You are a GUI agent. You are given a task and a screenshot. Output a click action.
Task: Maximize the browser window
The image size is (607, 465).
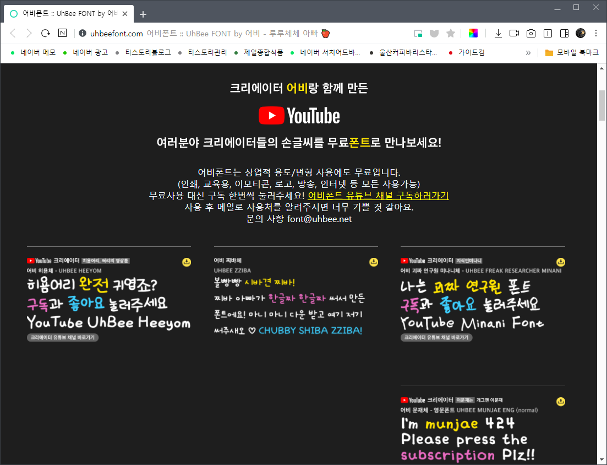click(x=576, y=7)
